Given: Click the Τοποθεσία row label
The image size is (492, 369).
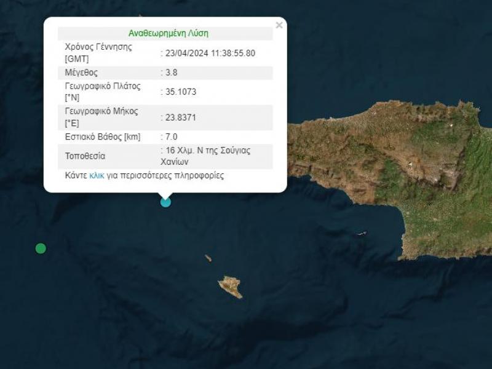Looking at the screenshot, I should tap(85, 156).
